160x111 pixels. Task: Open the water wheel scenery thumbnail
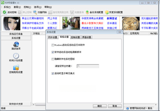coord(71,23)
